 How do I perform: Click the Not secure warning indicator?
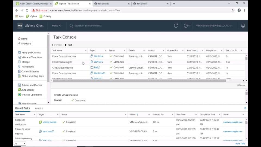(40, 10)
